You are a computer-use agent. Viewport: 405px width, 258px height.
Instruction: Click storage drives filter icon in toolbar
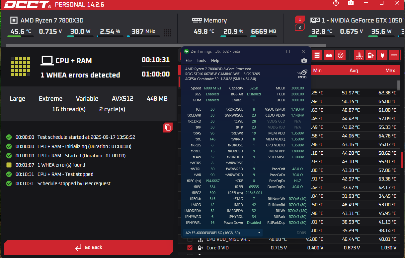(x=317, y=55)
